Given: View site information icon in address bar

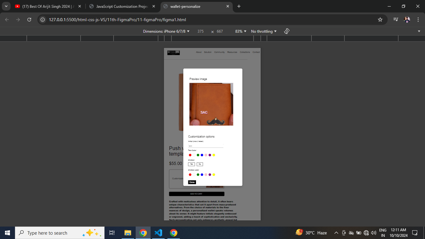Looking at the screenshot, I should 43,20.
